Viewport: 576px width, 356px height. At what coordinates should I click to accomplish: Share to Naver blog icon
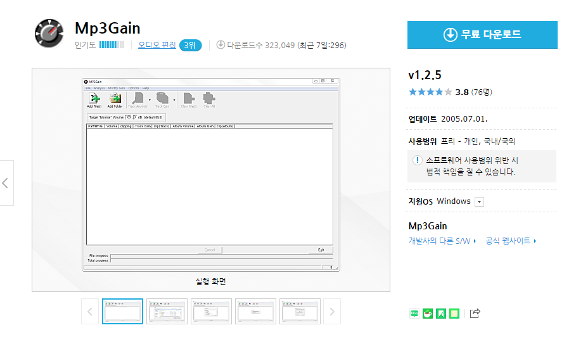pyautogui.click(x=414, y=314)
